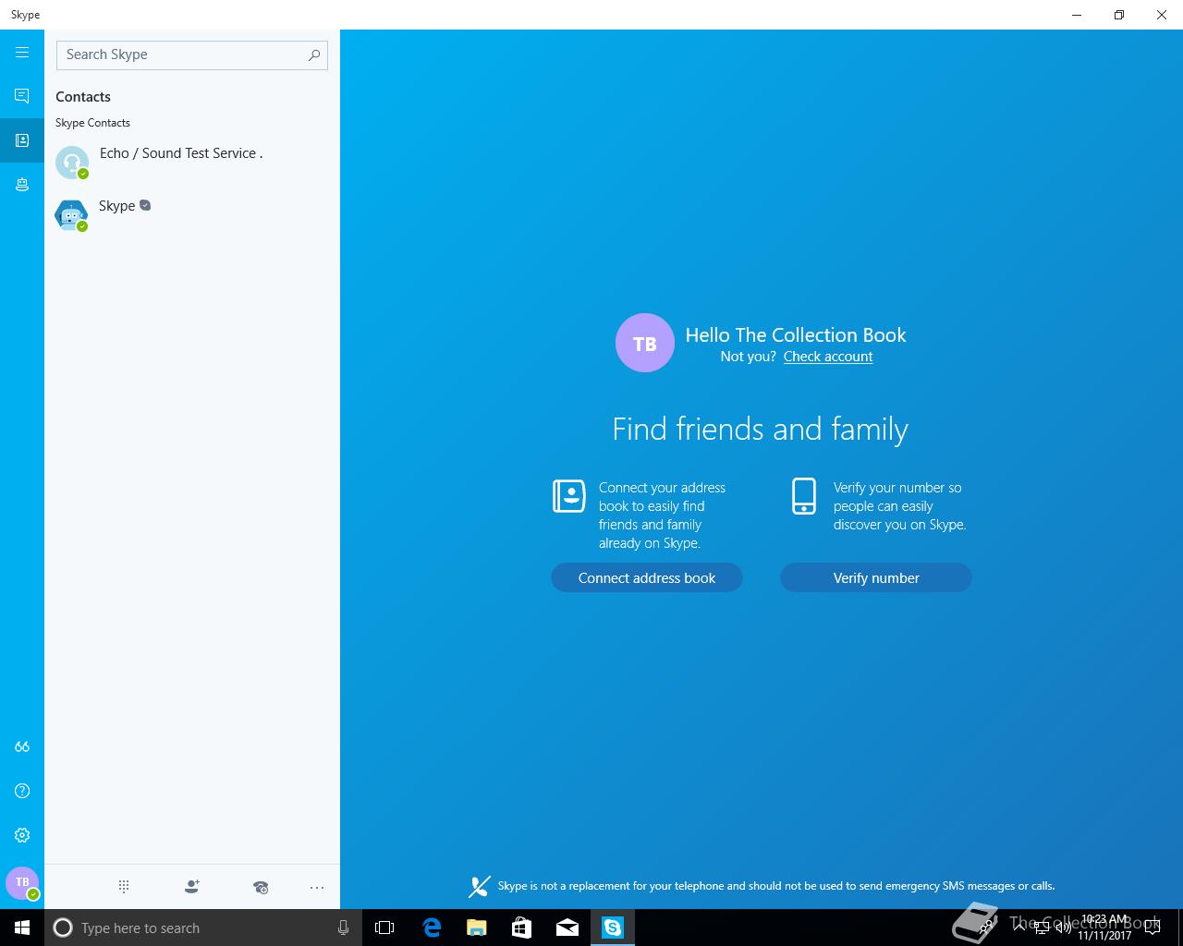
Task: Click the call phones icon
Action: tap(261, 887)
